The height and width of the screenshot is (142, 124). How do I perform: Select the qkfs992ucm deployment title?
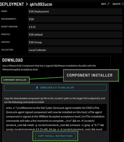click(41, 4)
